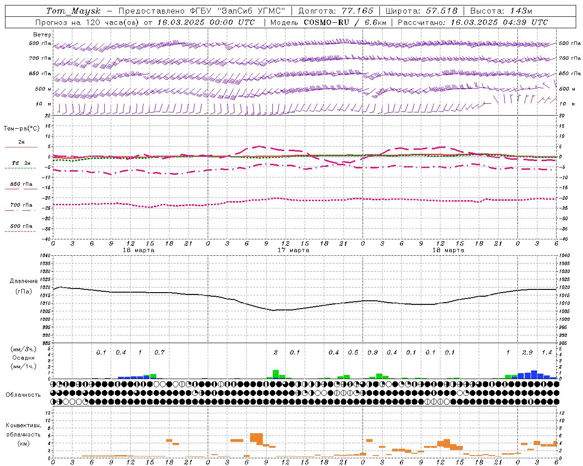Click the 700 гПа entry in temperature legend

coord(21,205)
